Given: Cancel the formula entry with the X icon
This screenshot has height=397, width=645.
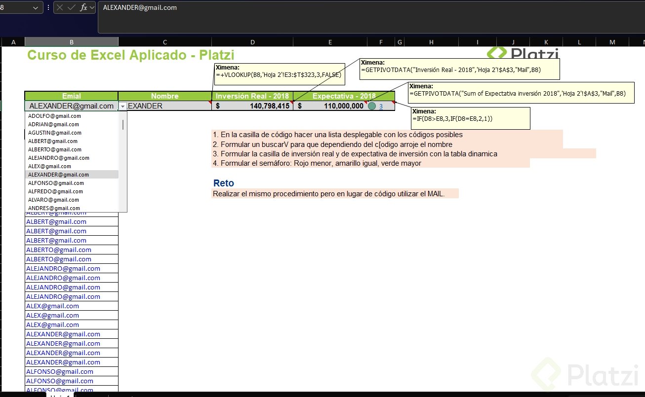Looking at the screenshot, I should pos(60,7).
